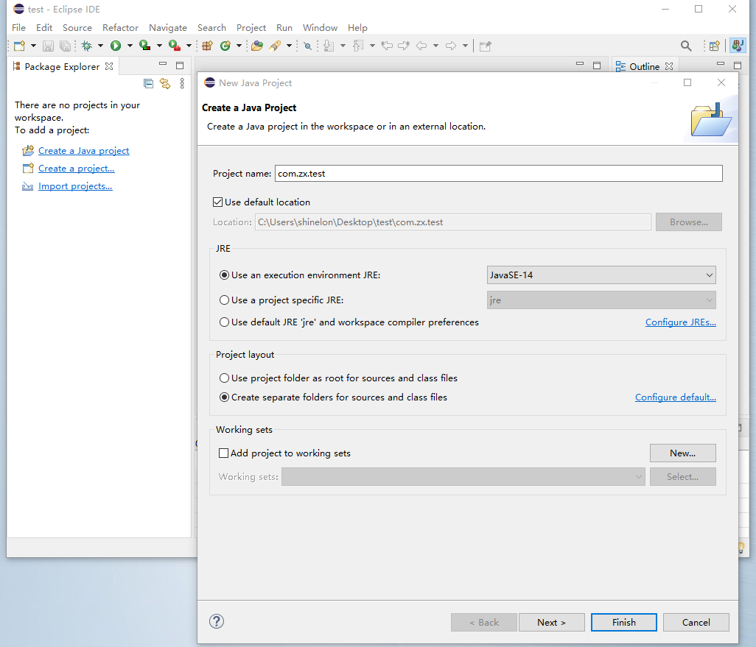Open the New file dropdown arrow

click(x=33, y=46)
